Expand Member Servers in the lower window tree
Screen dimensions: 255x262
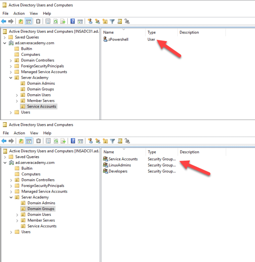pos(17,220)
